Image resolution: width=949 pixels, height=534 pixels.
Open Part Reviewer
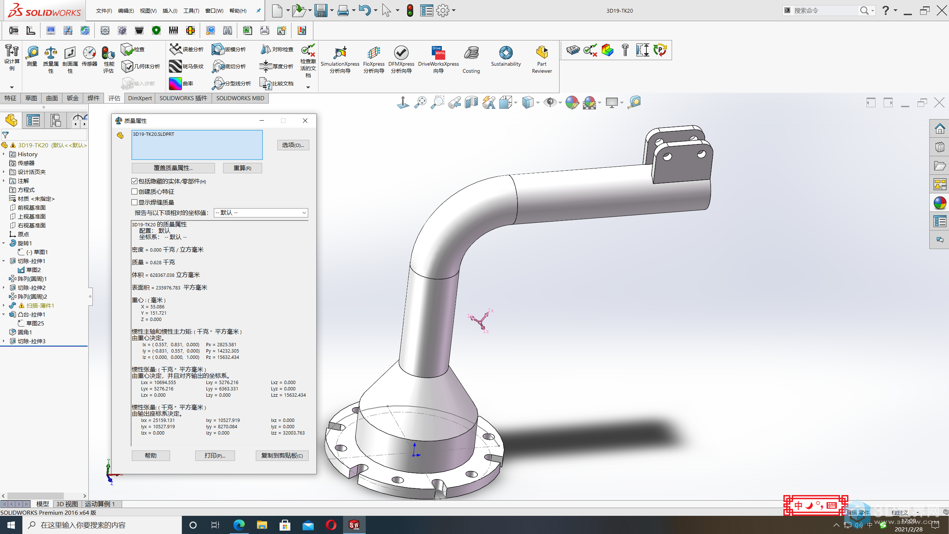pos(542,60)
